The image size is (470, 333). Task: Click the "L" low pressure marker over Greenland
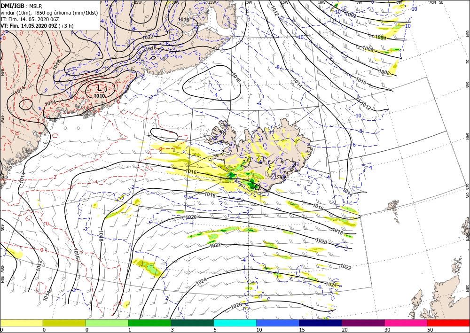[x=100, y=88]
